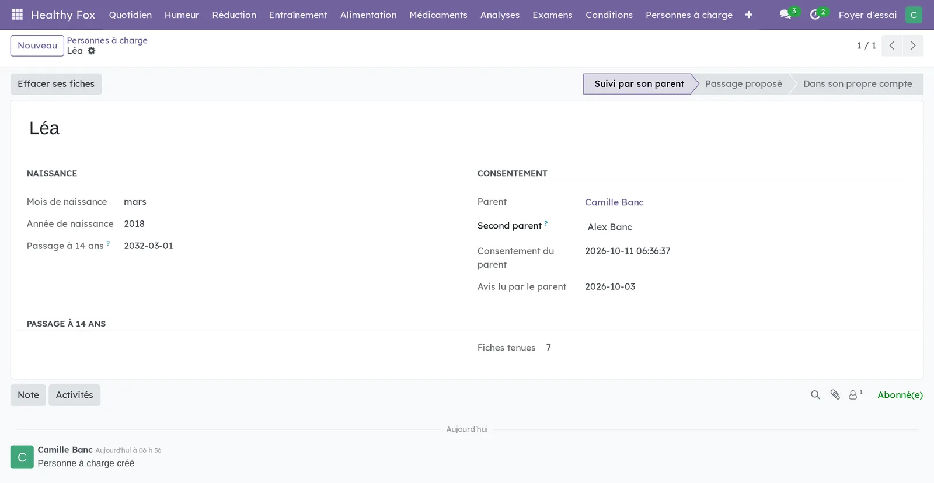This screenshot has height=483, width=934.
Task: Open the Entraînement menu
Action: point(298,15)
